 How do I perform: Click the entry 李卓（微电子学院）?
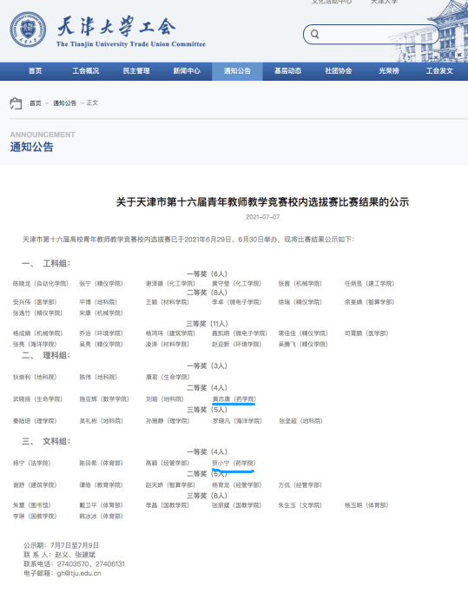(237, 302)
